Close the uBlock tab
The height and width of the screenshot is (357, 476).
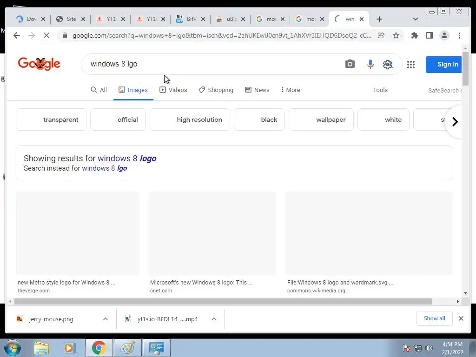243,19
